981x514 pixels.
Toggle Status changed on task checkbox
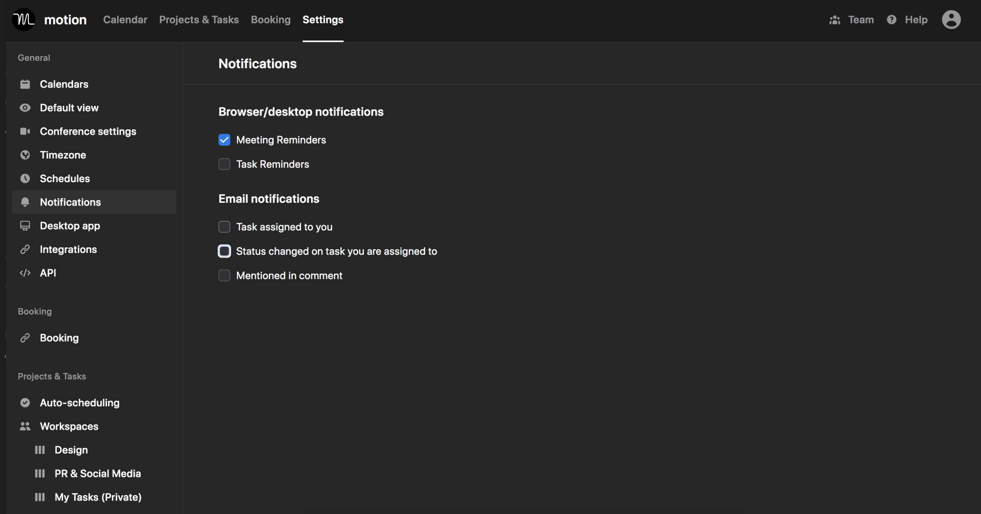224,251
